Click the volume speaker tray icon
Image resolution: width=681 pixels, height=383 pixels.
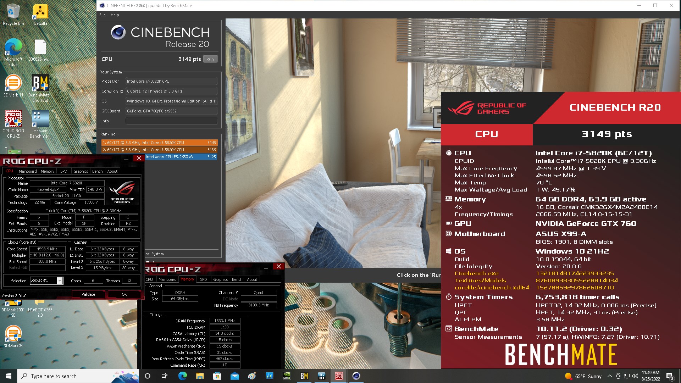pyautogui.click(x=635, y=376)
